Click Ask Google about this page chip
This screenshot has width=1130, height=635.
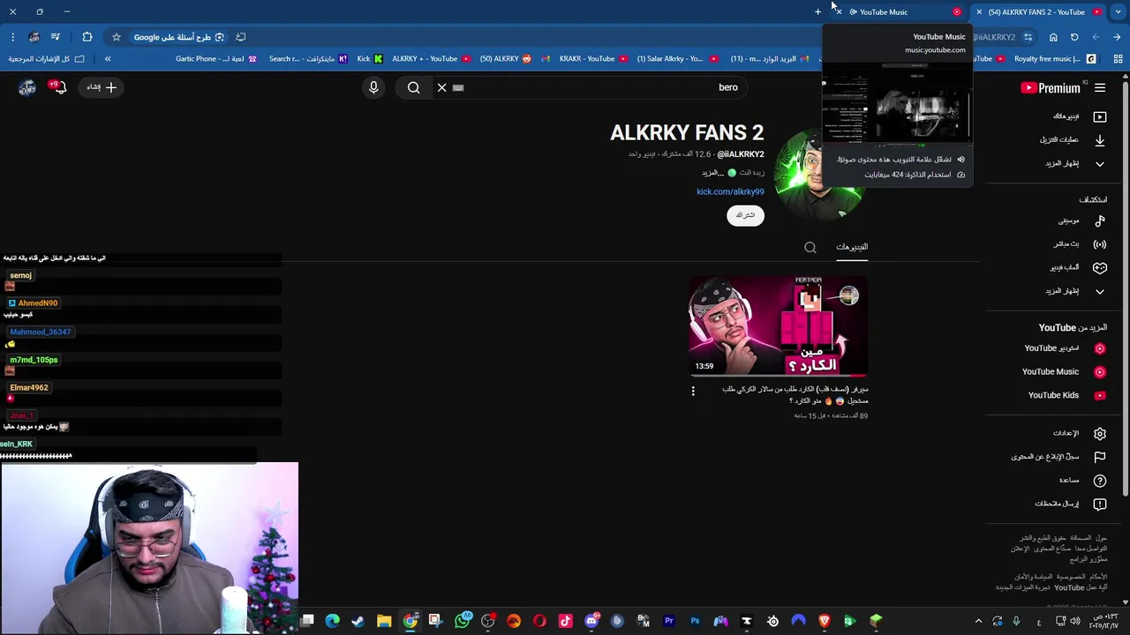tap(179, 37)
